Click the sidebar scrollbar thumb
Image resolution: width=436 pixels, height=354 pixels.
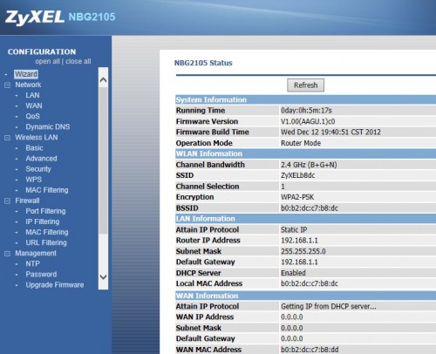pos(103,160)
